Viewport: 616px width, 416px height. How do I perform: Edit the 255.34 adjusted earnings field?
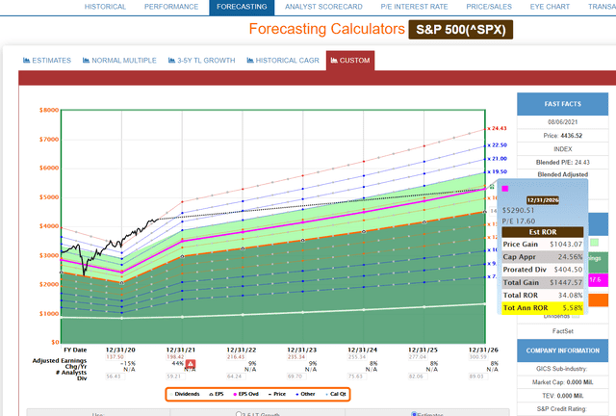[357, 357]
